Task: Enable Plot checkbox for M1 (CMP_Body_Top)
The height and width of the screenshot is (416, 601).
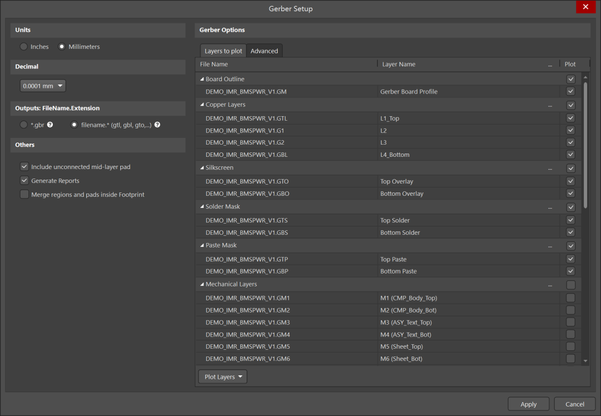Action: [x=571, y=298]
